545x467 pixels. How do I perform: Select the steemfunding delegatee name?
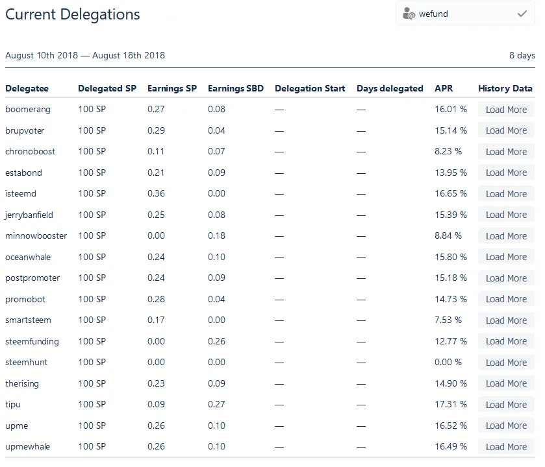tap(32, 342)
